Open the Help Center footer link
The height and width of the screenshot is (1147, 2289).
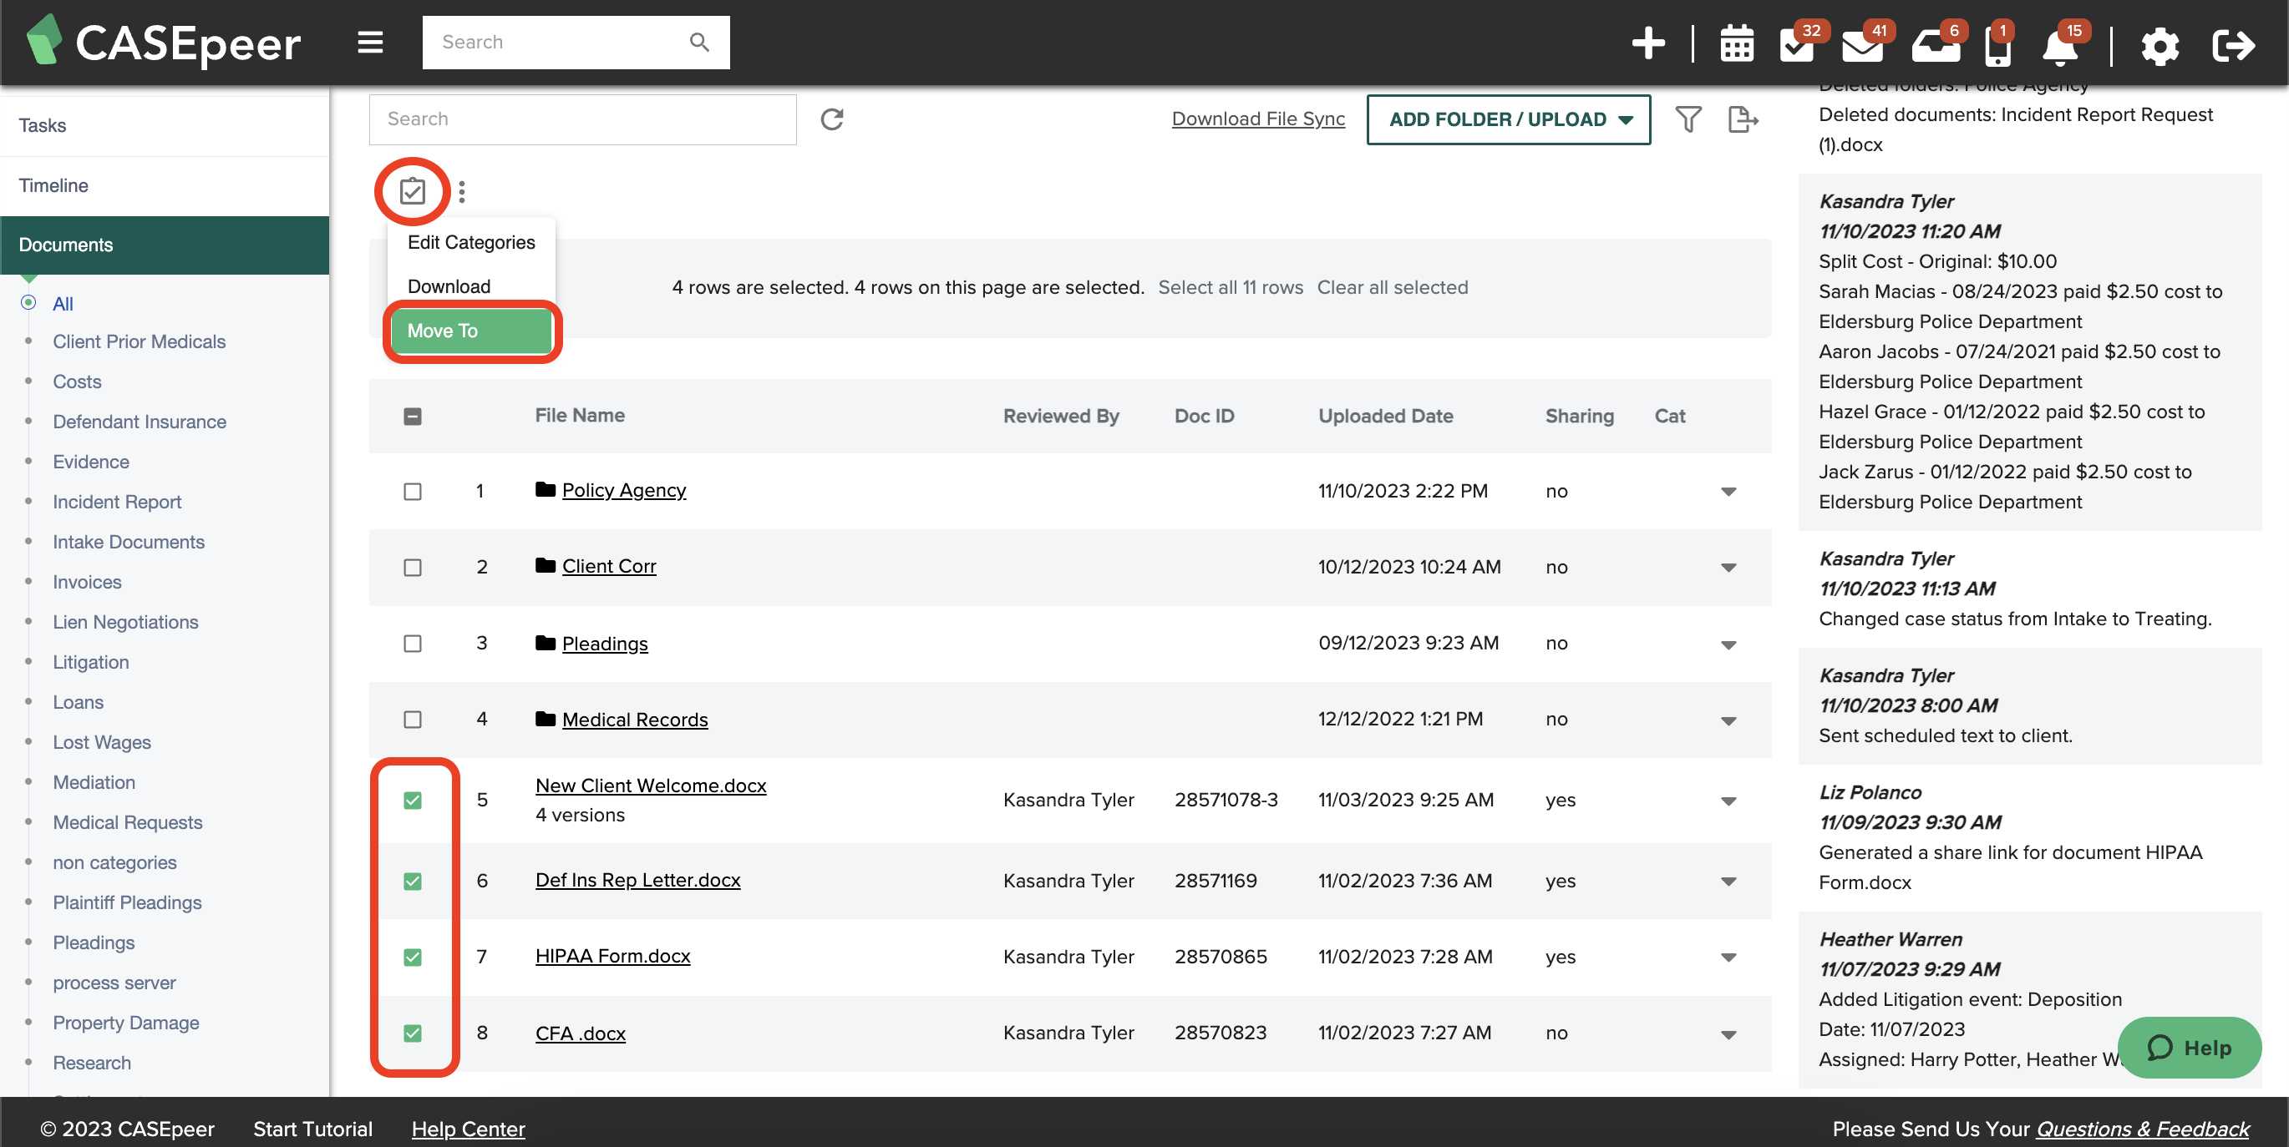tap(469, 1129)
